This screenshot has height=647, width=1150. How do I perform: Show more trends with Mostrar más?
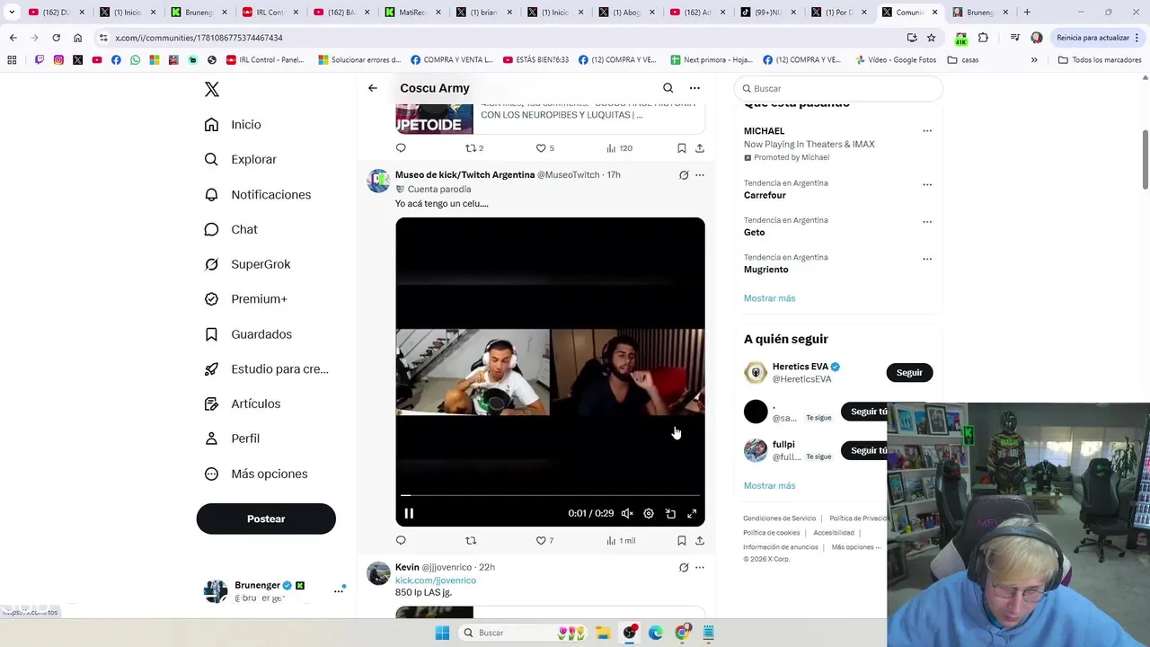point(769,298)
